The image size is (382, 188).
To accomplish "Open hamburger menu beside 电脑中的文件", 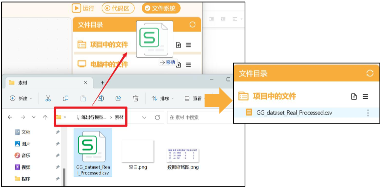I will [x=188, y=65].
